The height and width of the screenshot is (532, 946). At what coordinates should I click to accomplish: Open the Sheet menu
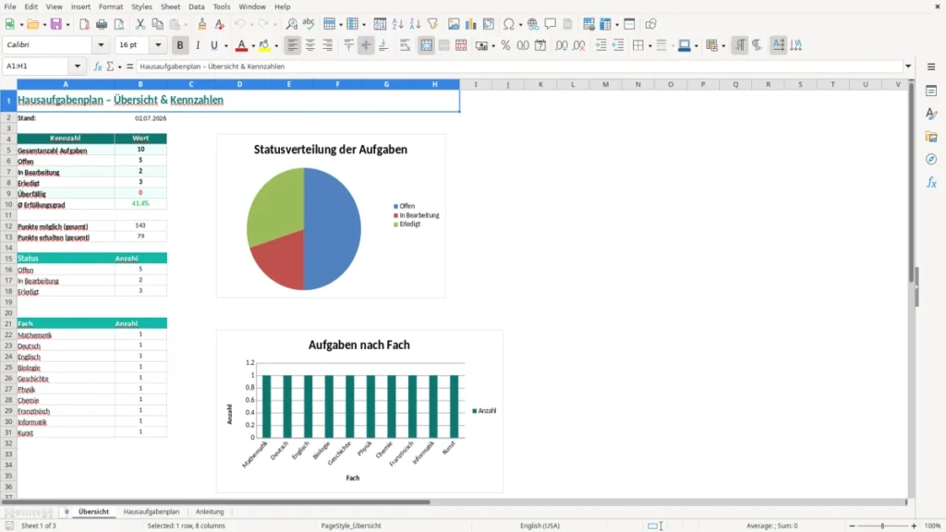coord(170,6)
